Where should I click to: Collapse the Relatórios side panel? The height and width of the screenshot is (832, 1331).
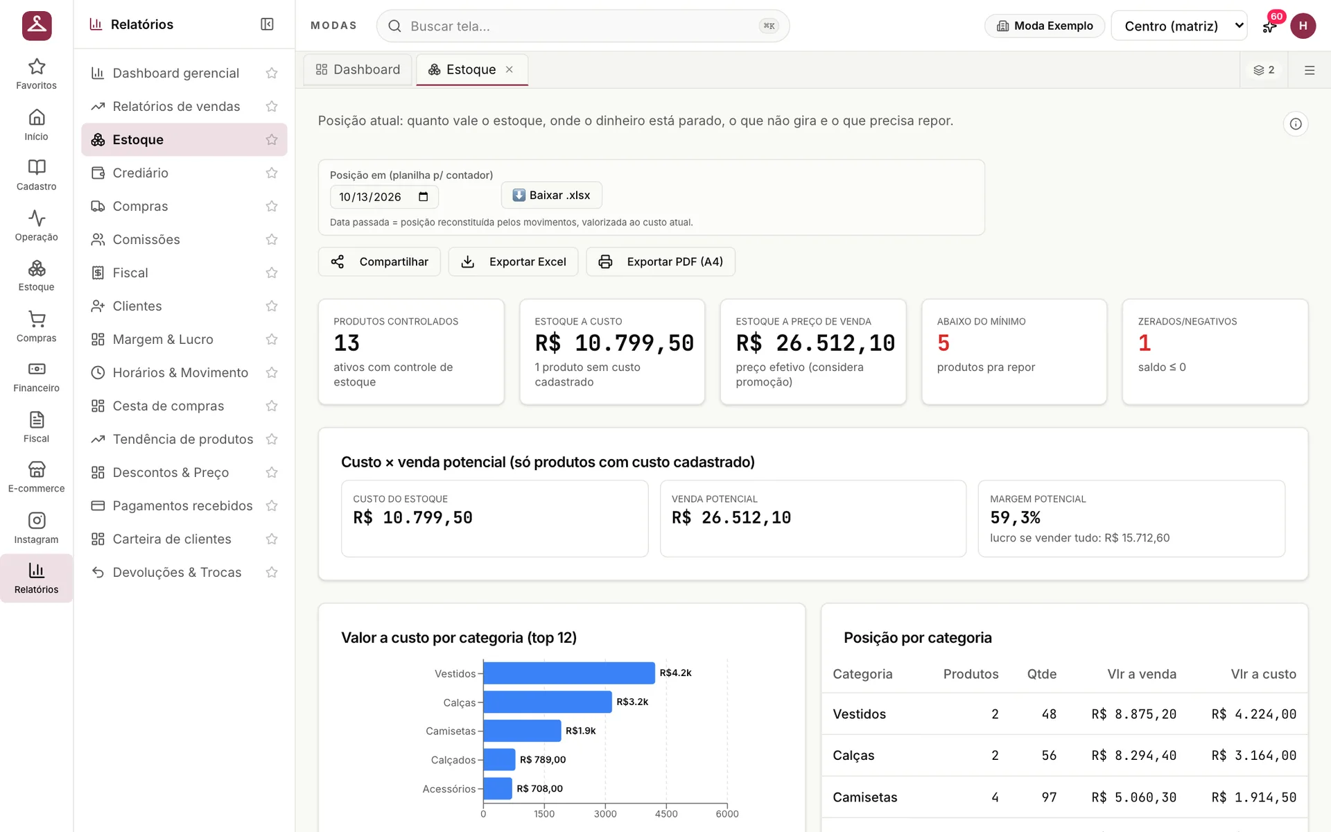(267, 24)
